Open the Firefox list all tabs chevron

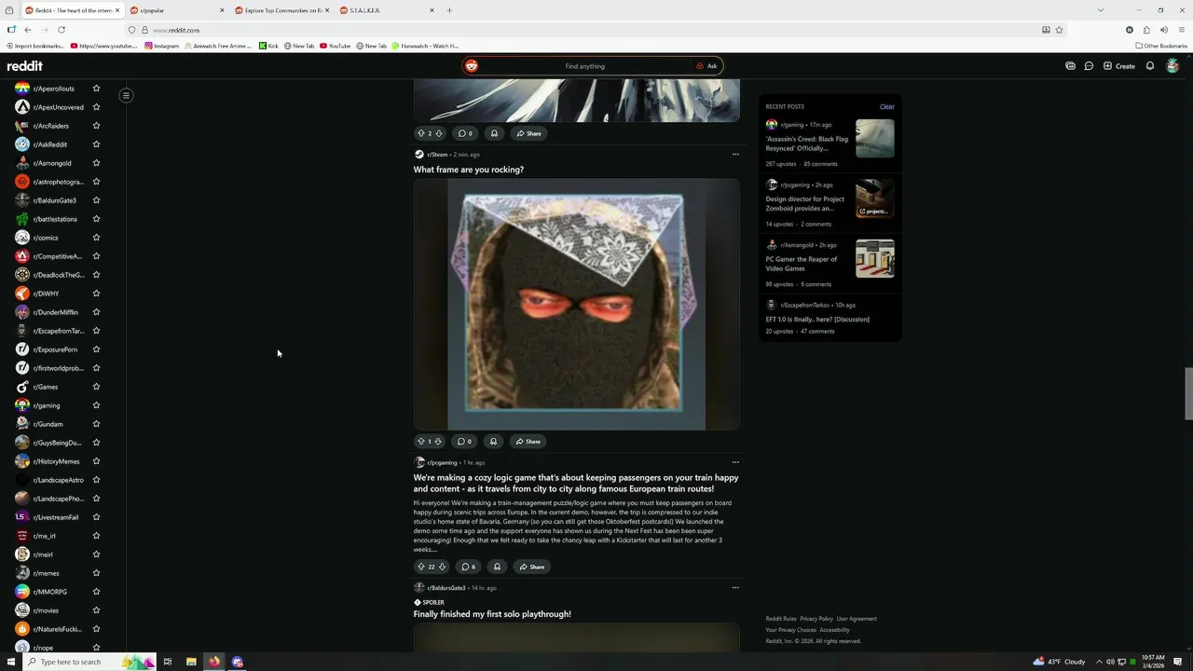[1101, 10]
